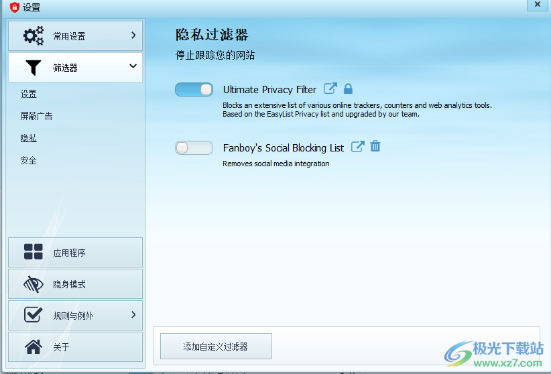Collapse the 筛选器 section chevron
551x374 pixels.
pos(133,66)
